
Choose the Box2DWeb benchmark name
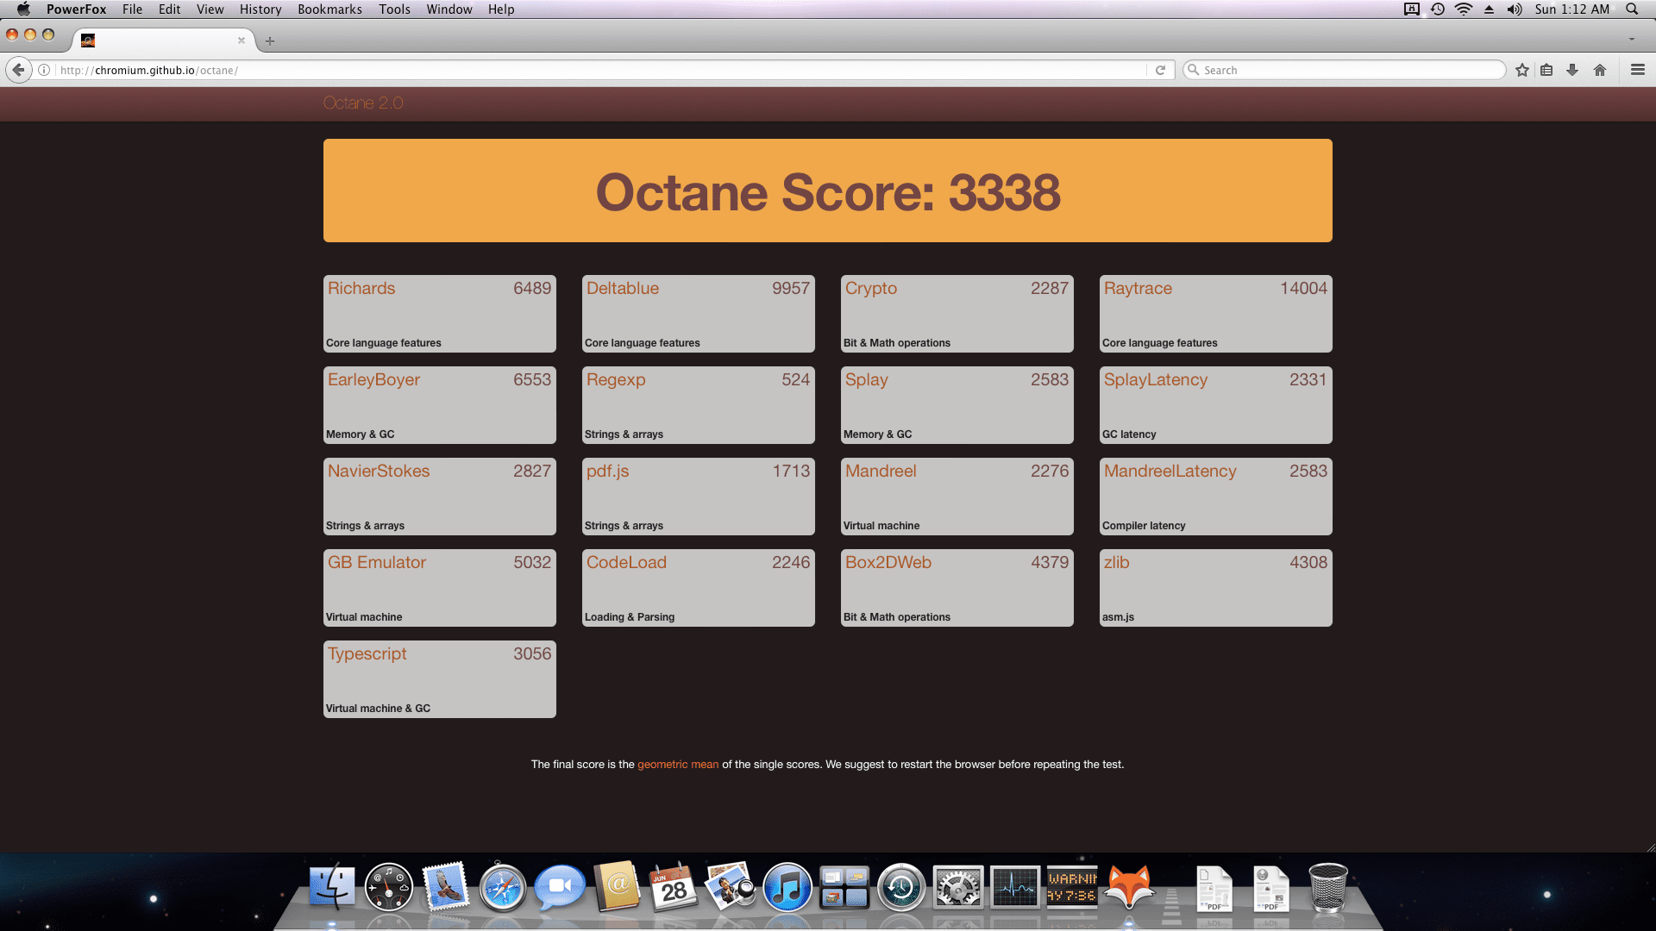coord(888,563)
